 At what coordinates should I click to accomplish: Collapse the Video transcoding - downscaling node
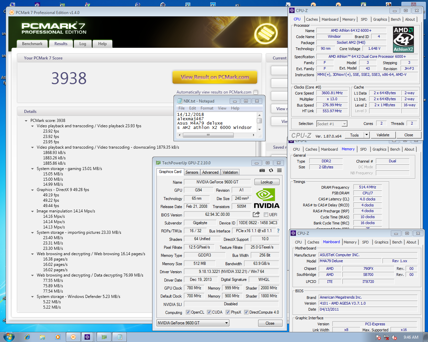click(x=32, y=147)
